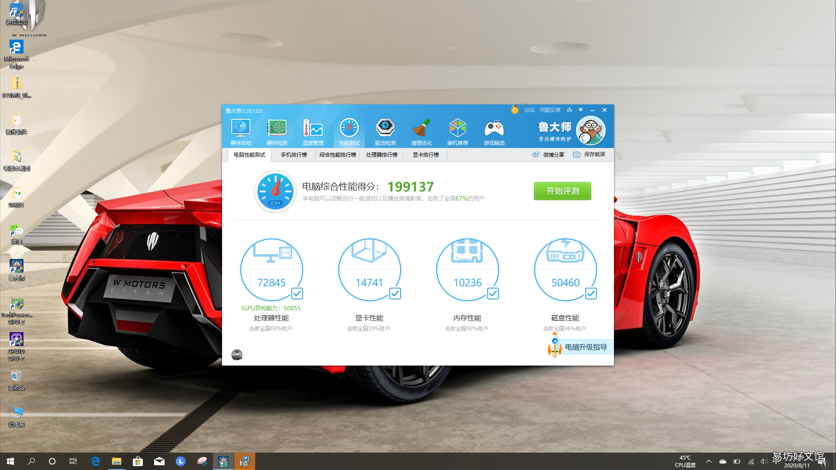836x470 pixels.
Task: Click the OneDrive cloud tray icon
Action: pos(723,461)
